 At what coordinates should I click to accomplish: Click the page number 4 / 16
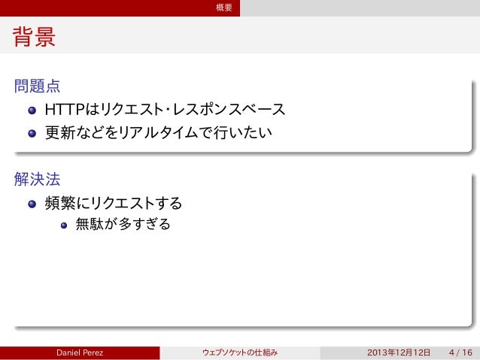(460, 352)
